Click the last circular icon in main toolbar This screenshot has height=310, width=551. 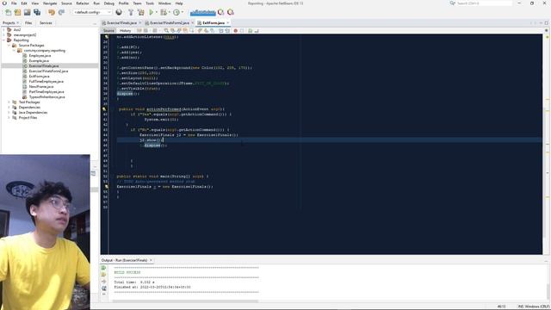(x=231, y=12)
